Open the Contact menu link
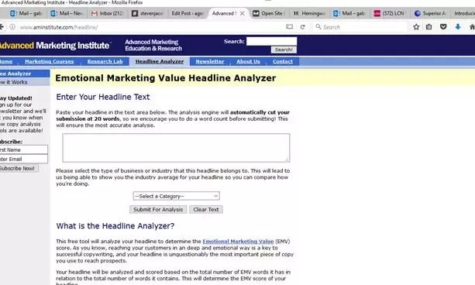The image size is (475, 285). 283,61
